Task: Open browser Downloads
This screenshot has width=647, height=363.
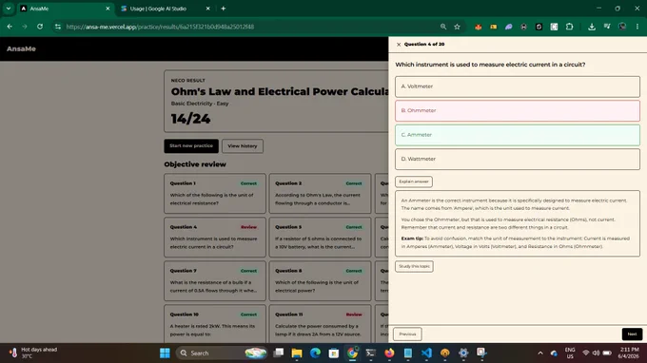Action: click(x=592, y=27)
